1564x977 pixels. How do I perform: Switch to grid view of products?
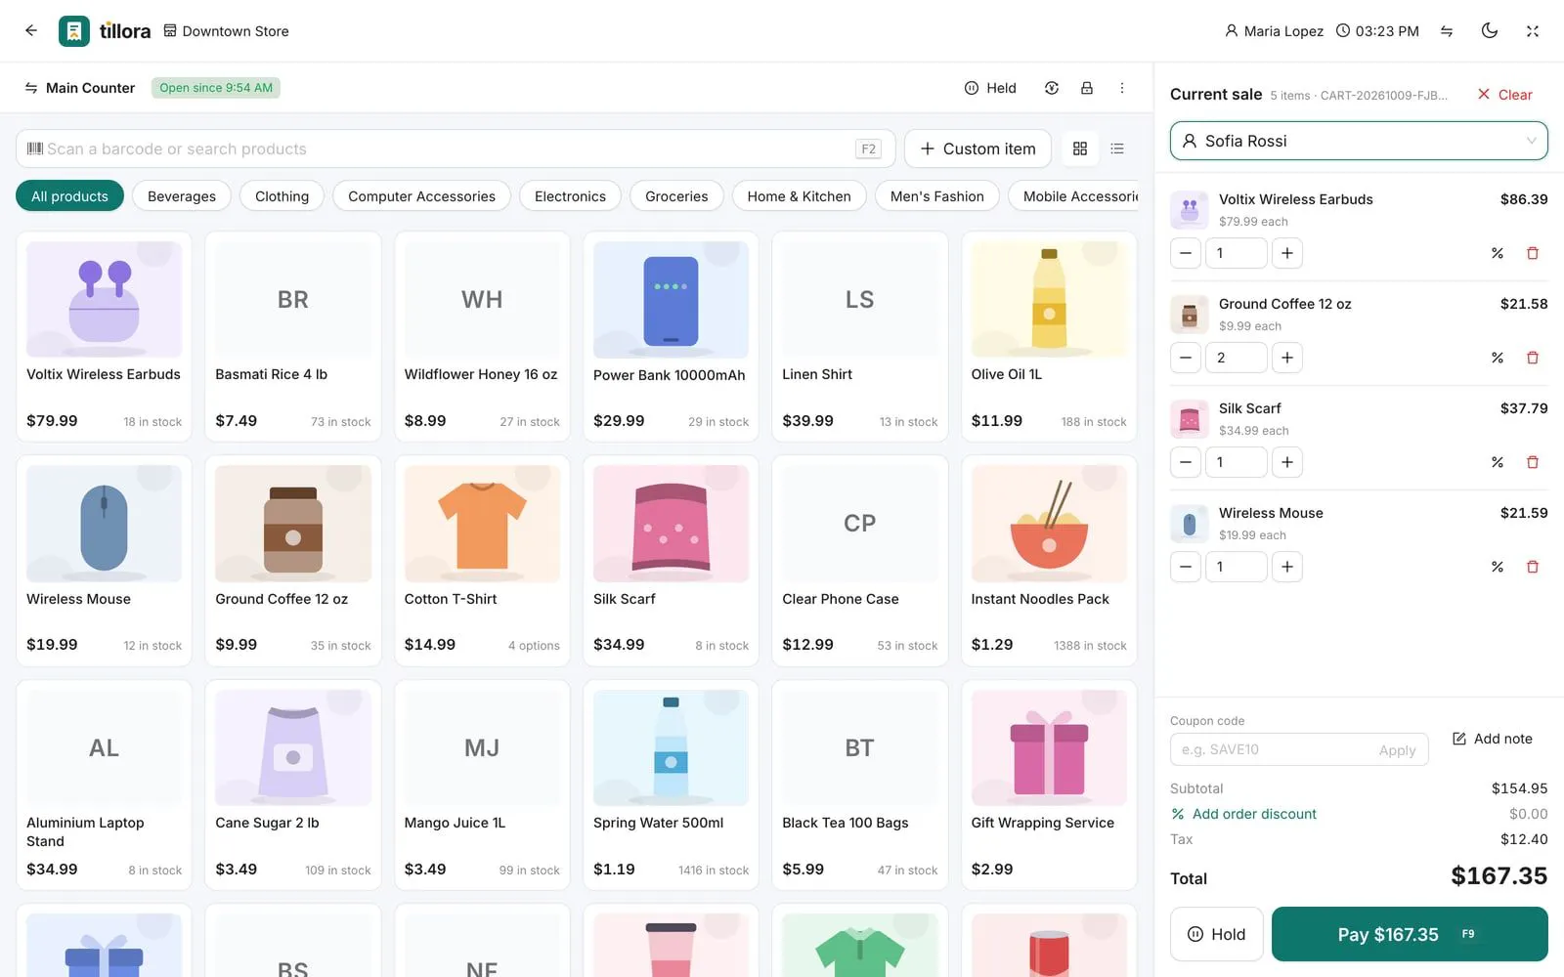click(1080, 149)
